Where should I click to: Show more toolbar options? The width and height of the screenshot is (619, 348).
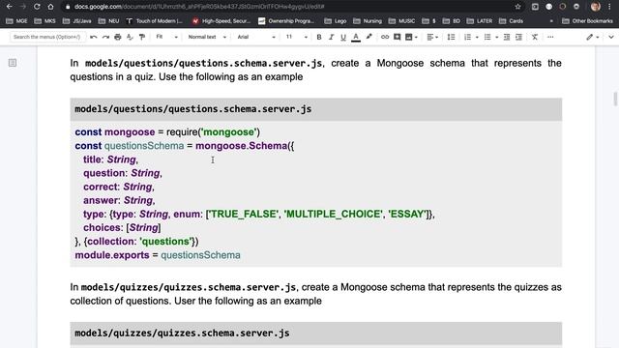[550, 37]
